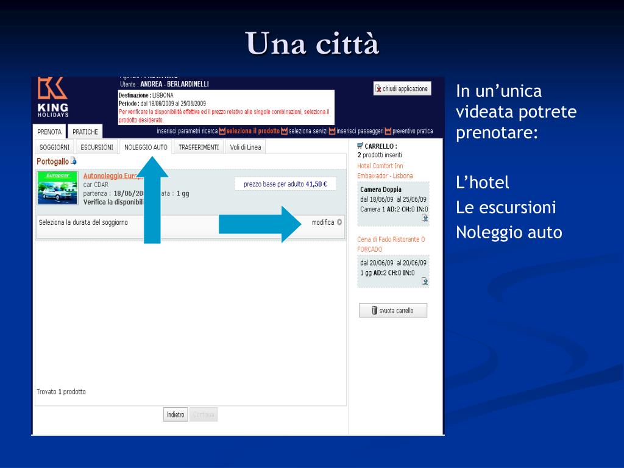Open Hotel Comfort Inn Embaixador link

pos(385,171)
